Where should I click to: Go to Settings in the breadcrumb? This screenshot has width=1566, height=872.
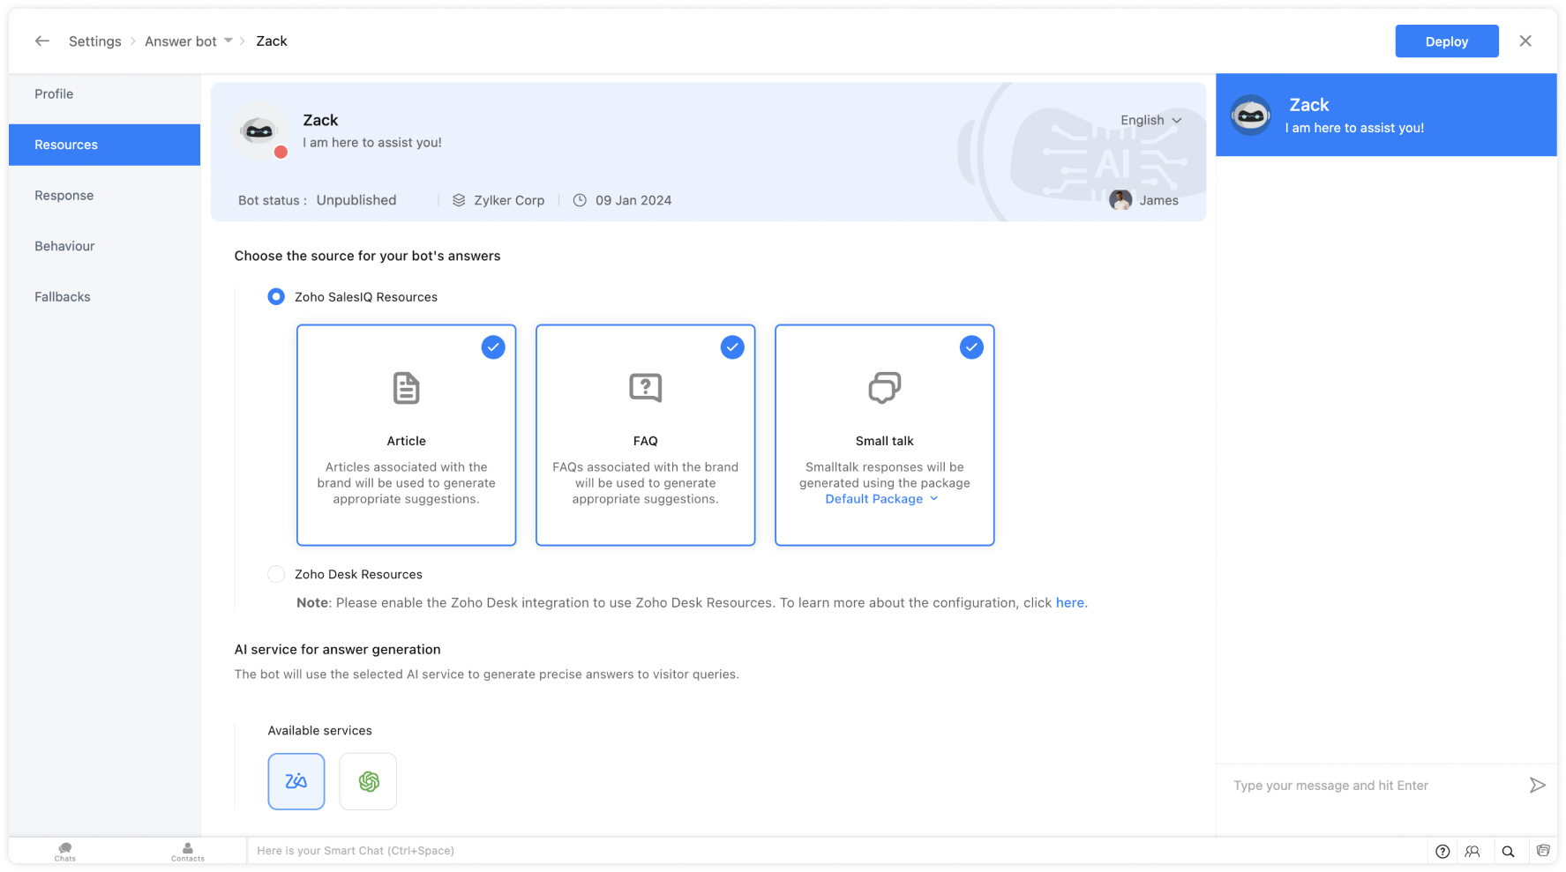[95, 41]
